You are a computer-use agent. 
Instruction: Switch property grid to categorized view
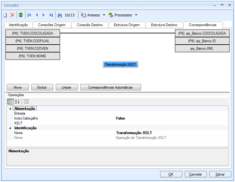click(10, 101)
